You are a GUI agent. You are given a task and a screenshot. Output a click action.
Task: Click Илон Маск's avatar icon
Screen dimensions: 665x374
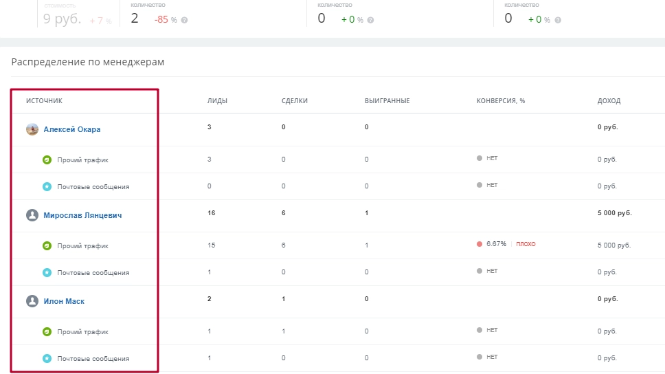(x=32, y=301)
